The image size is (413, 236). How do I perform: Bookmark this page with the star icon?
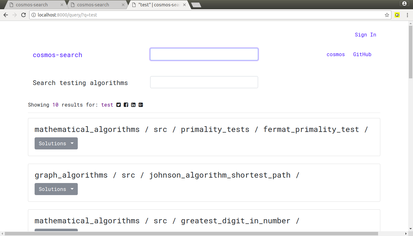387,15
